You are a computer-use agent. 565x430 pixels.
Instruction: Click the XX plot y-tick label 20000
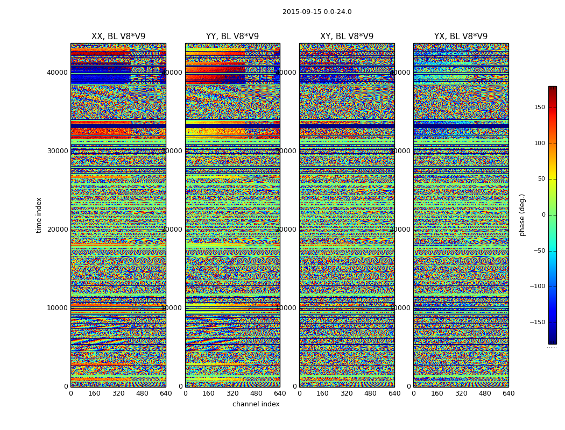[57, 229]
